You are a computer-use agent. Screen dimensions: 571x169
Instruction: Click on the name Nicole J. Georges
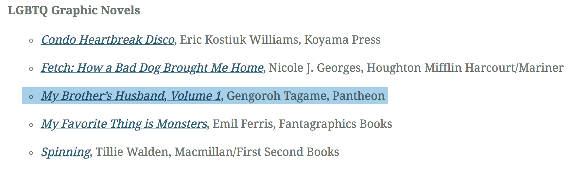[x=315, y=68]
